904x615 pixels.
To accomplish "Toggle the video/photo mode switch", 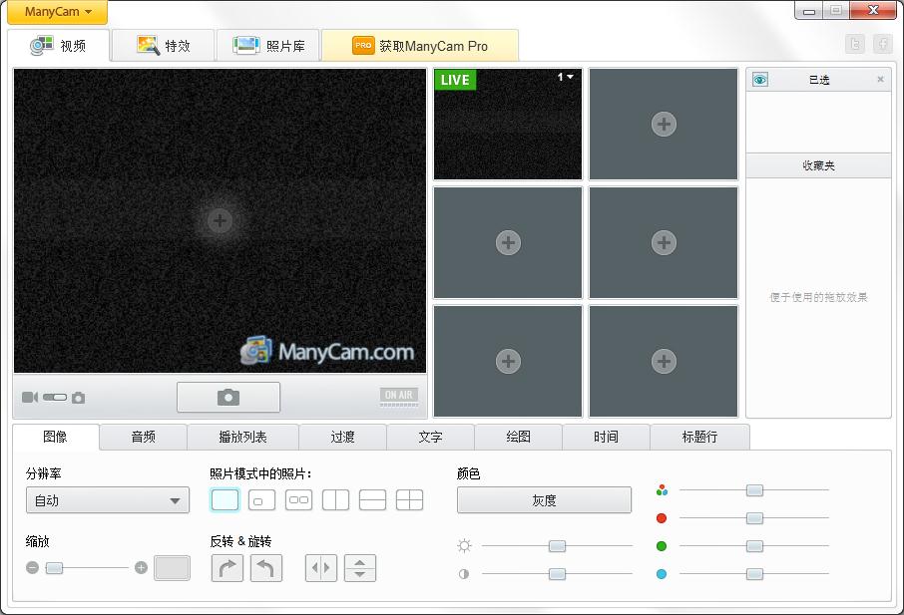I will (54, 398).
